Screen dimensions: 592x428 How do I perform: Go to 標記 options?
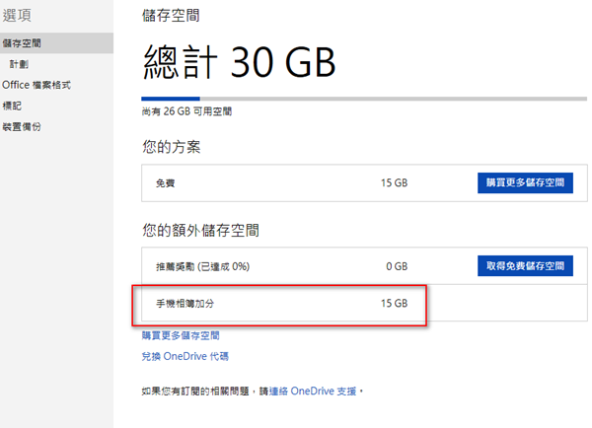click(12, 106)
